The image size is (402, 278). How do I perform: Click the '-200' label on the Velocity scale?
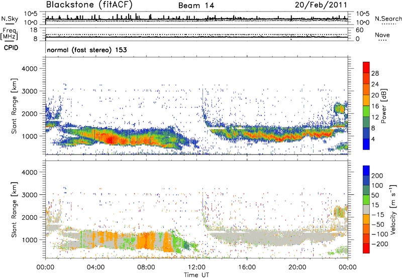[x=380, y=244]
